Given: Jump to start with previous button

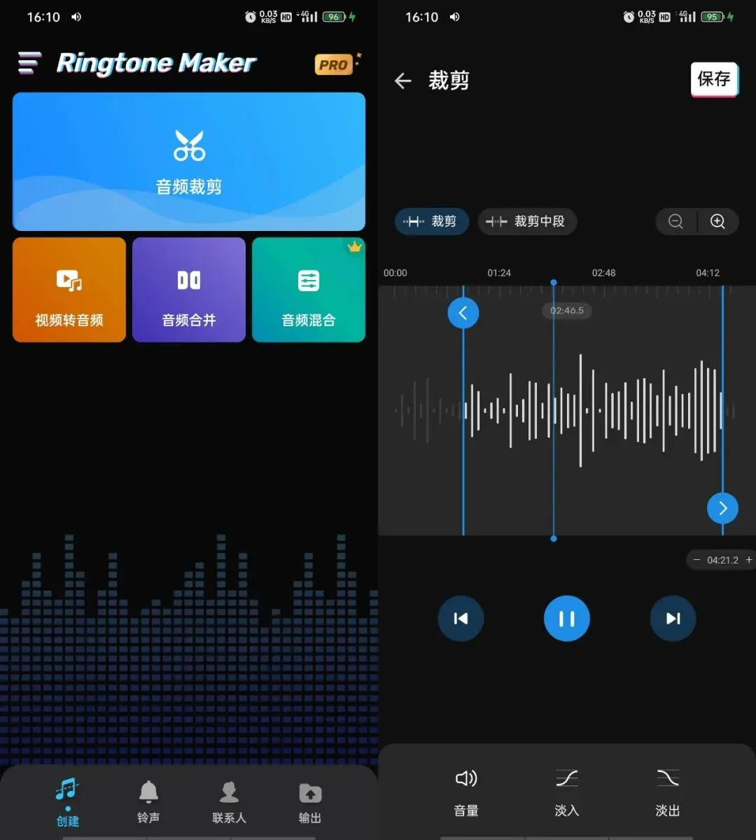Looking at the screenshot, I should click(x=461, y=619).
